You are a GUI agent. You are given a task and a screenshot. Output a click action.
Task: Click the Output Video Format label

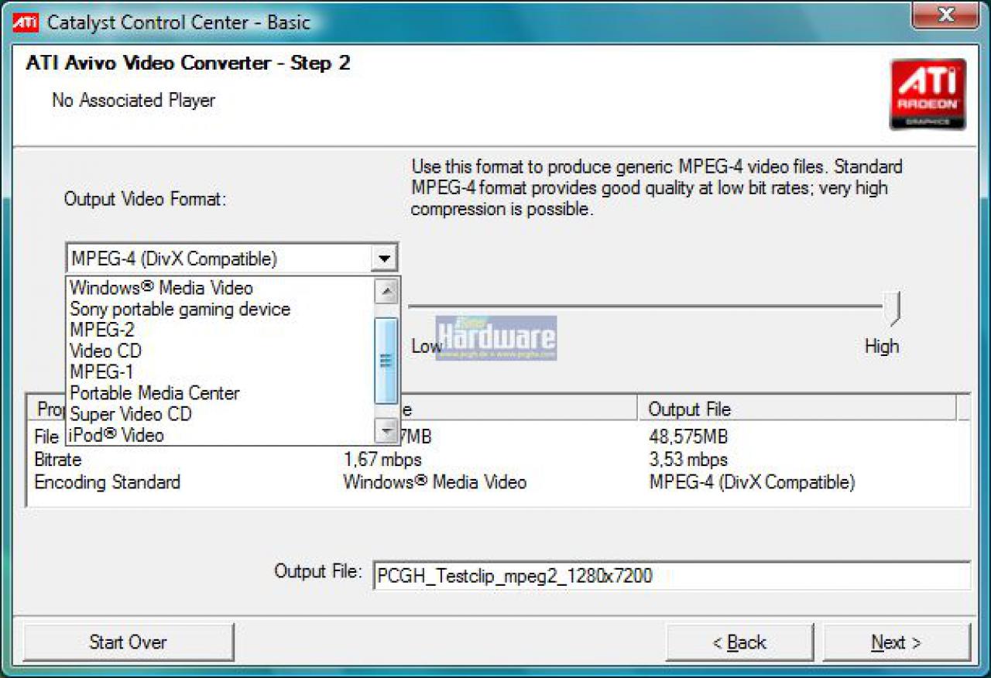point(145,199)
